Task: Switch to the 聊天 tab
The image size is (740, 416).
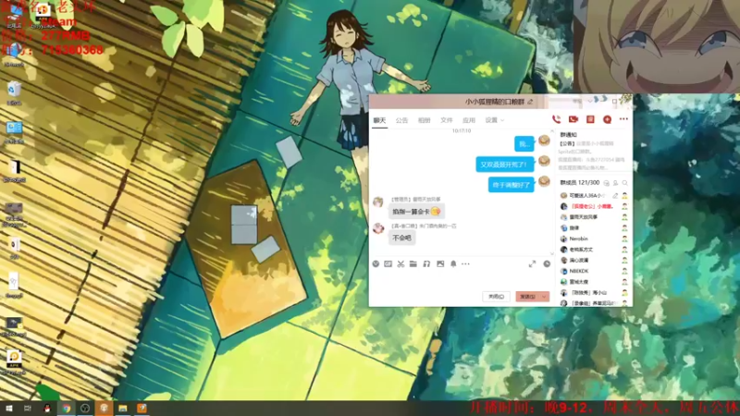Action: click(x=379, y=121)
